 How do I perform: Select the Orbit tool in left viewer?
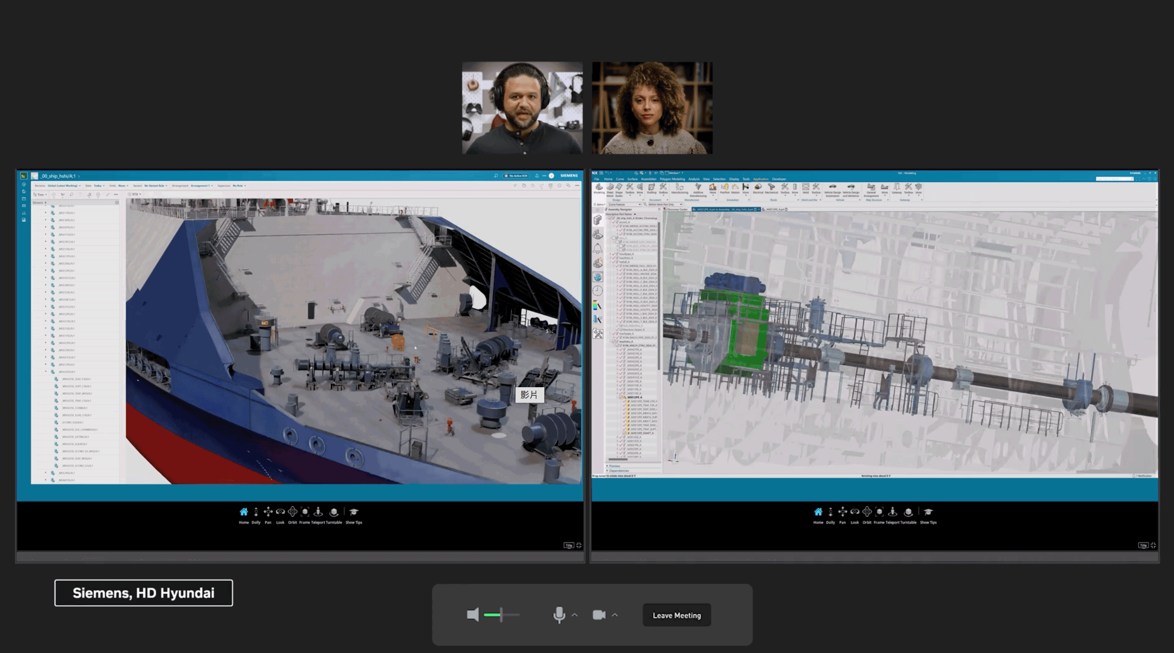pos(293,512)
